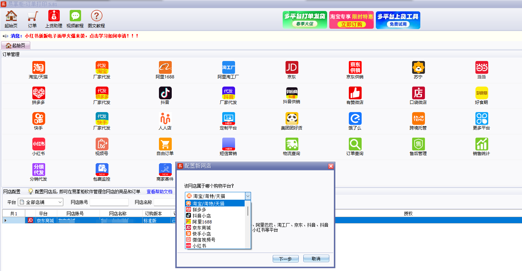
Task: Open 包裹监控 icon
Action: click(102, 170)
